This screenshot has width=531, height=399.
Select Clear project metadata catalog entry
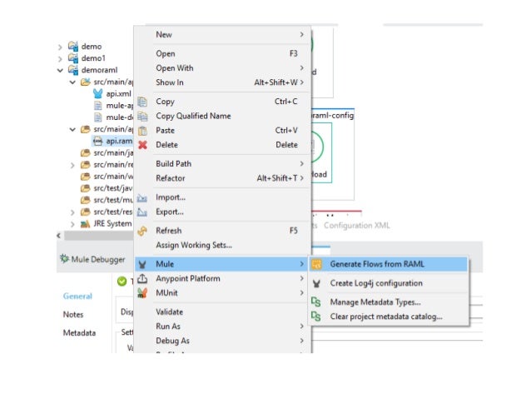click(388, 317)
